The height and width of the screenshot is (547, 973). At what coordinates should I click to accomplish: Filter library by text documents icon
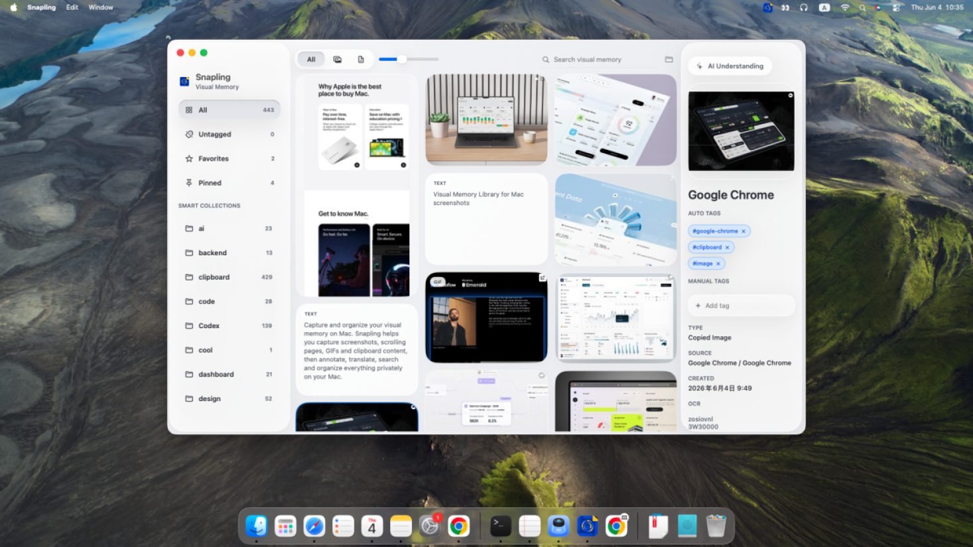[361, 60]
